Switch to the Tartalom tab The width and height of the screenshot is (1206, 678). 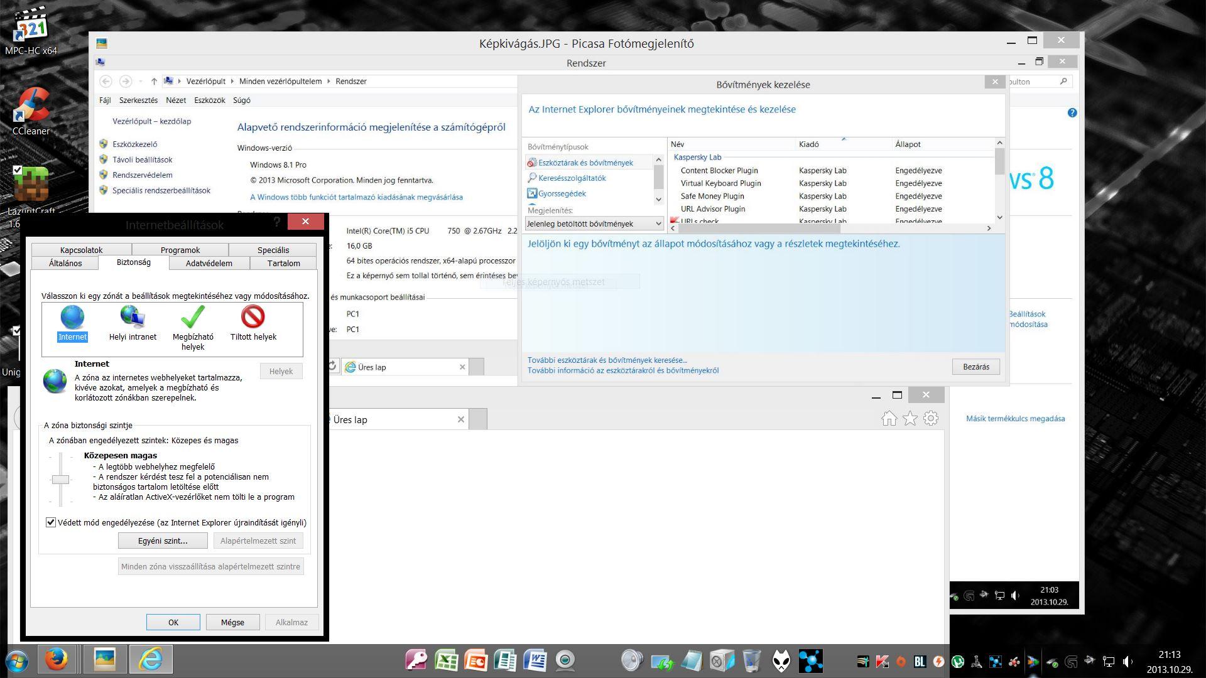coord(284,263)
